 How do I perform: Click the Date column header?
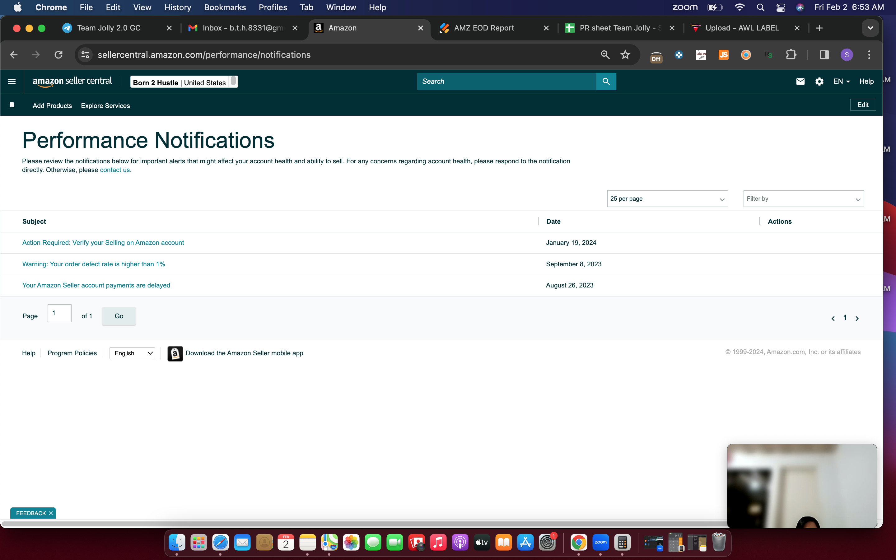pos(553,222)
